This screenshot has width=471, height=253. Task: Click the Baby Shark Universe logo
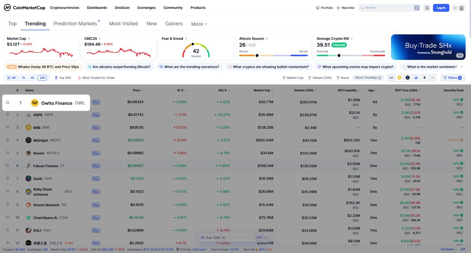(x=28, y=192)
